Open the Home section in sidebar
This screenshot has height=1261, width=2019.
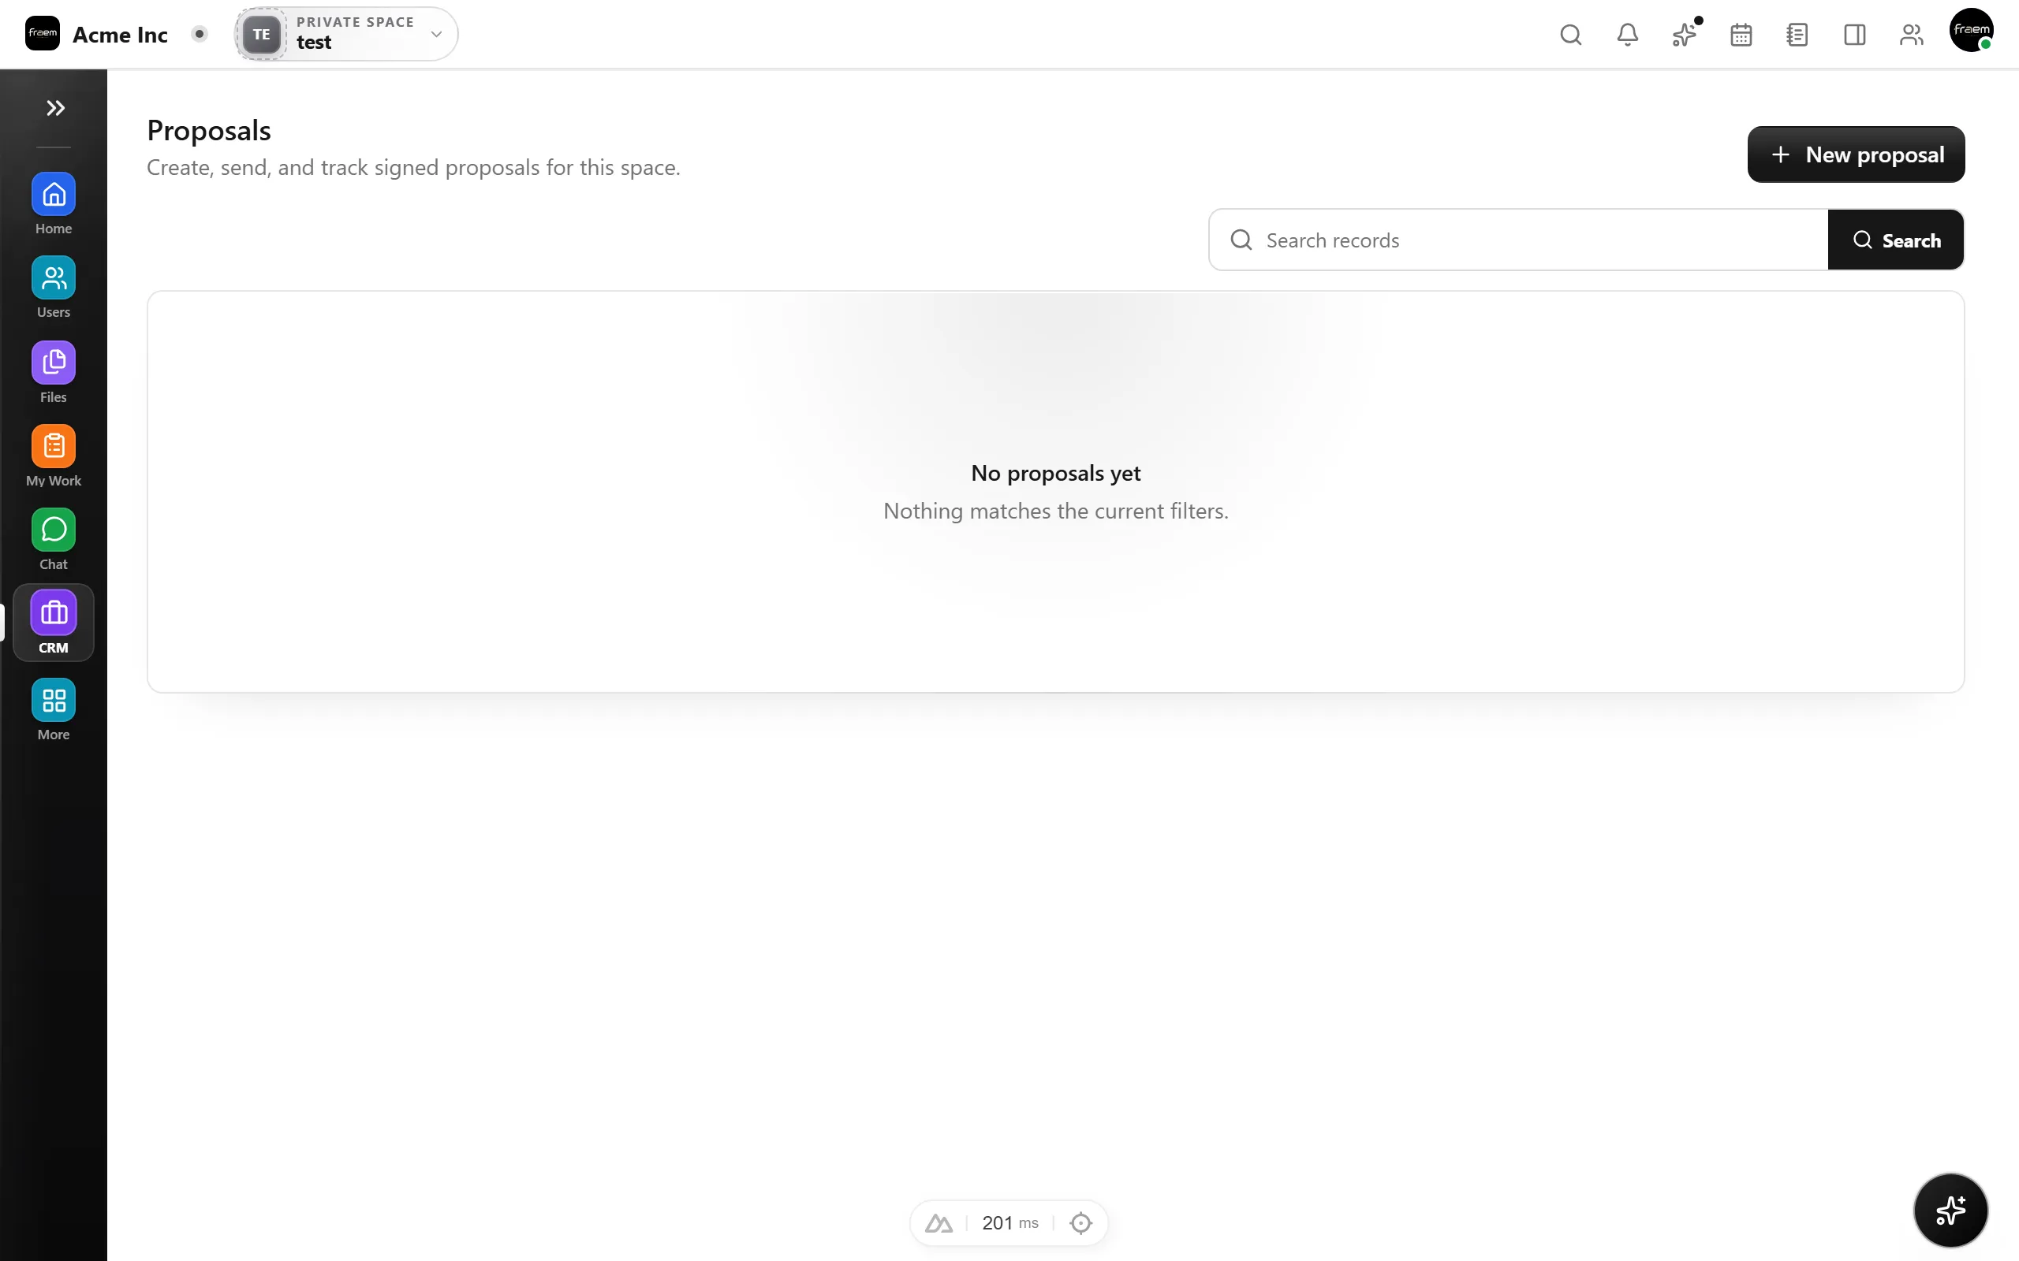pos(54,204)
